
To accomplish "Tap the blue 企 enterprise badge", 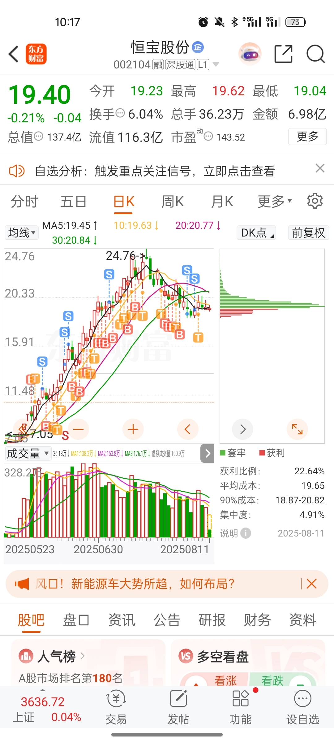I will tap(198, 47).
